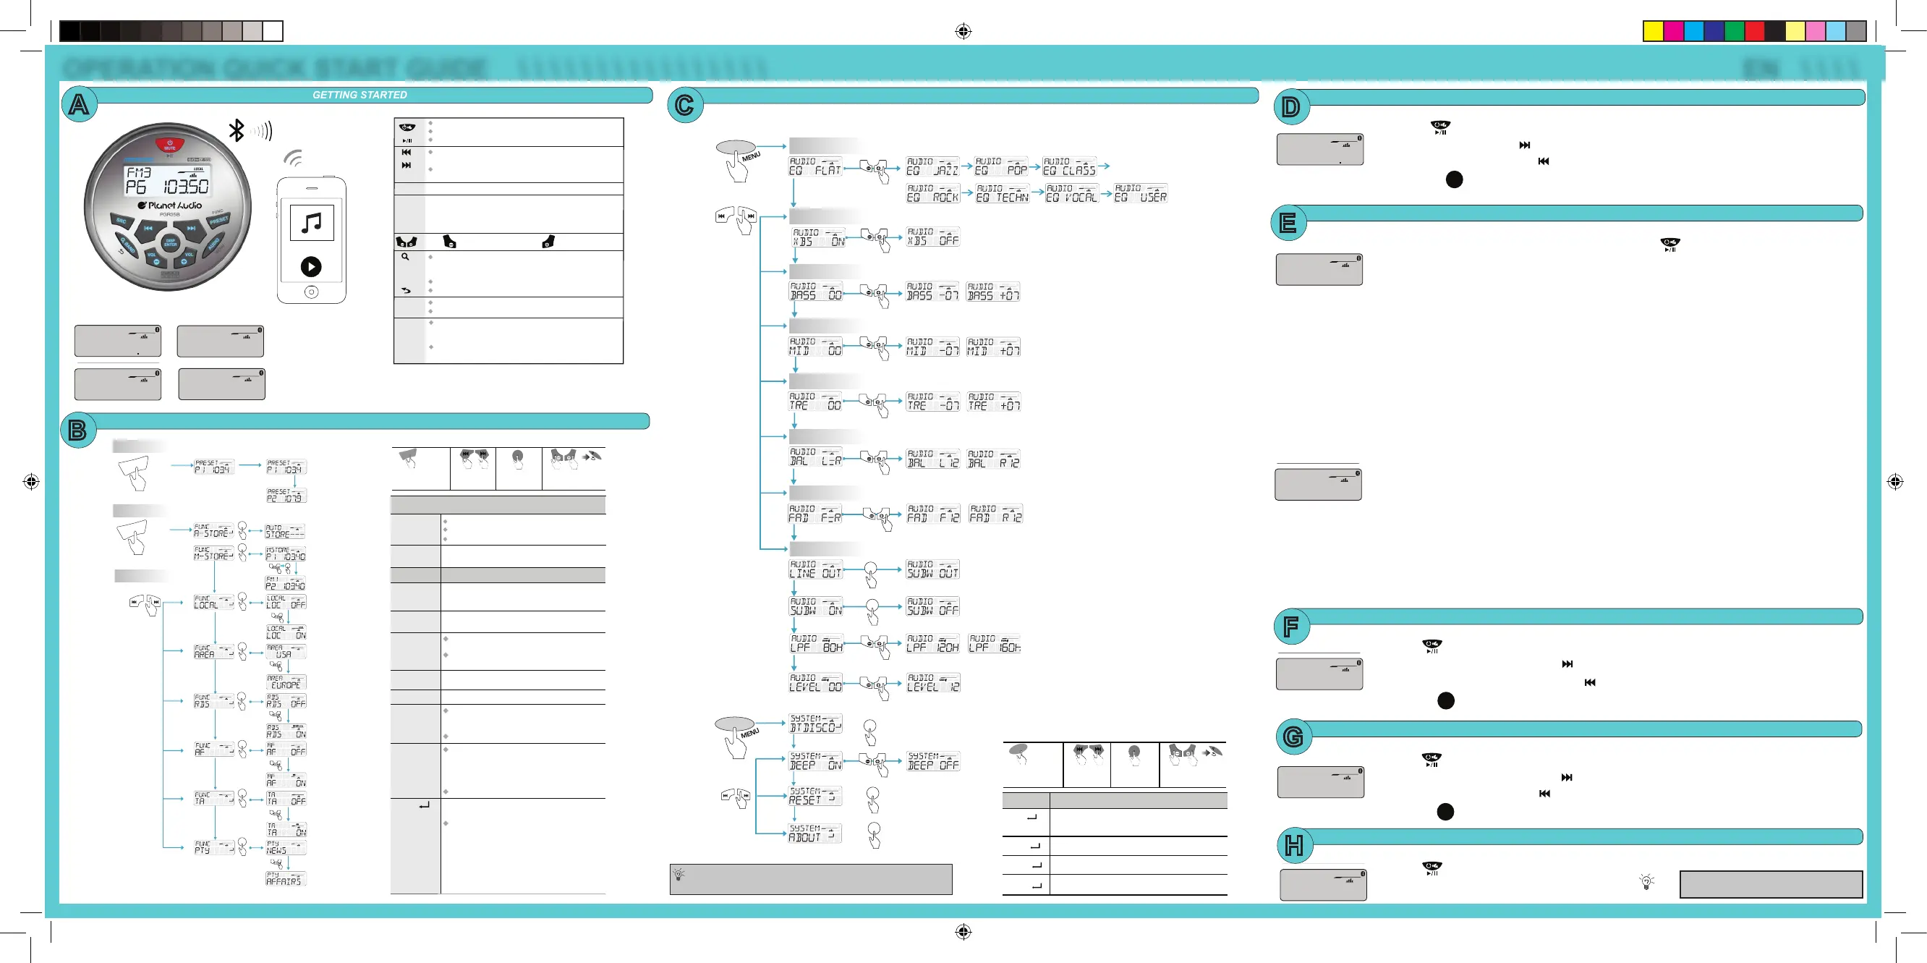1927x963 pixels.
Task: Click the return arrow icon in section A table
Action: [407, 289]
